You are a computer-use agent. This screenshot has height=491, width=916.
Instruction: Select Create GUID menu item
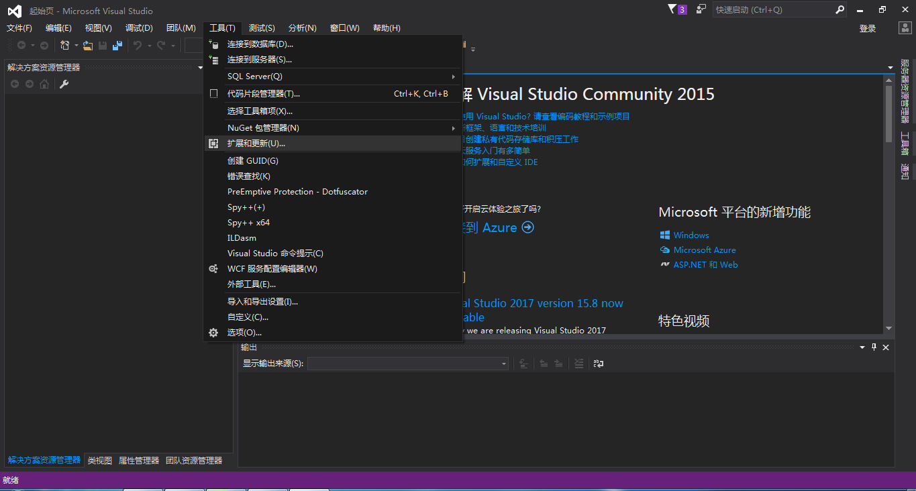333,161
